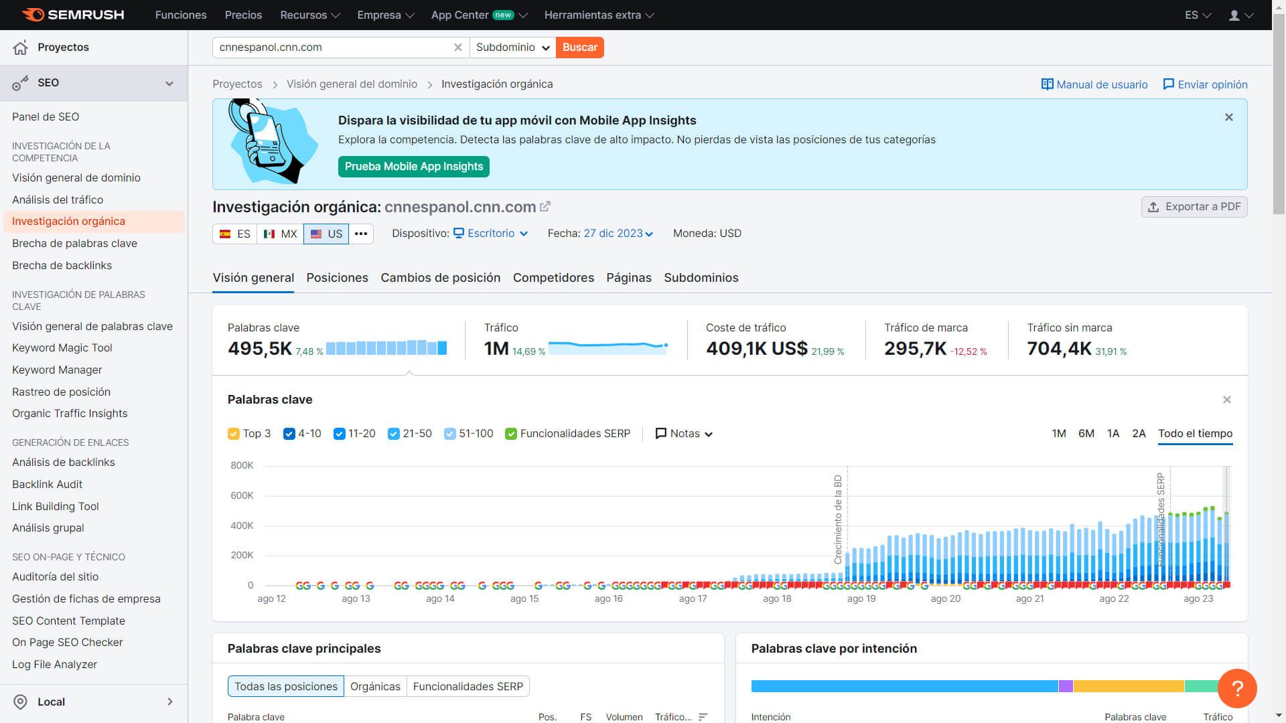
Task: Select the 1A time range
Action: pos(1113,434)
